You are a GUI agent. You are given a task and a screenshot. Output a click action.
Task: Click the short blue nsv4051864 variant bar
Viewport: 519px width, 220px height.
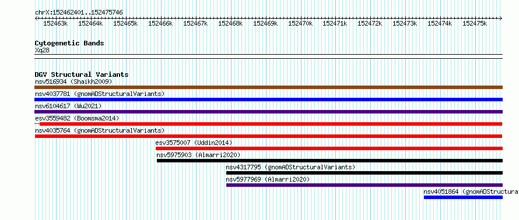[x=464, y=197]
